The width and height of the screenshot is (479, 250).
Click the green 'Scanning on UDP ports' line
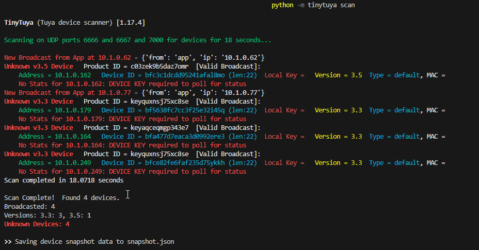(137, 40)
